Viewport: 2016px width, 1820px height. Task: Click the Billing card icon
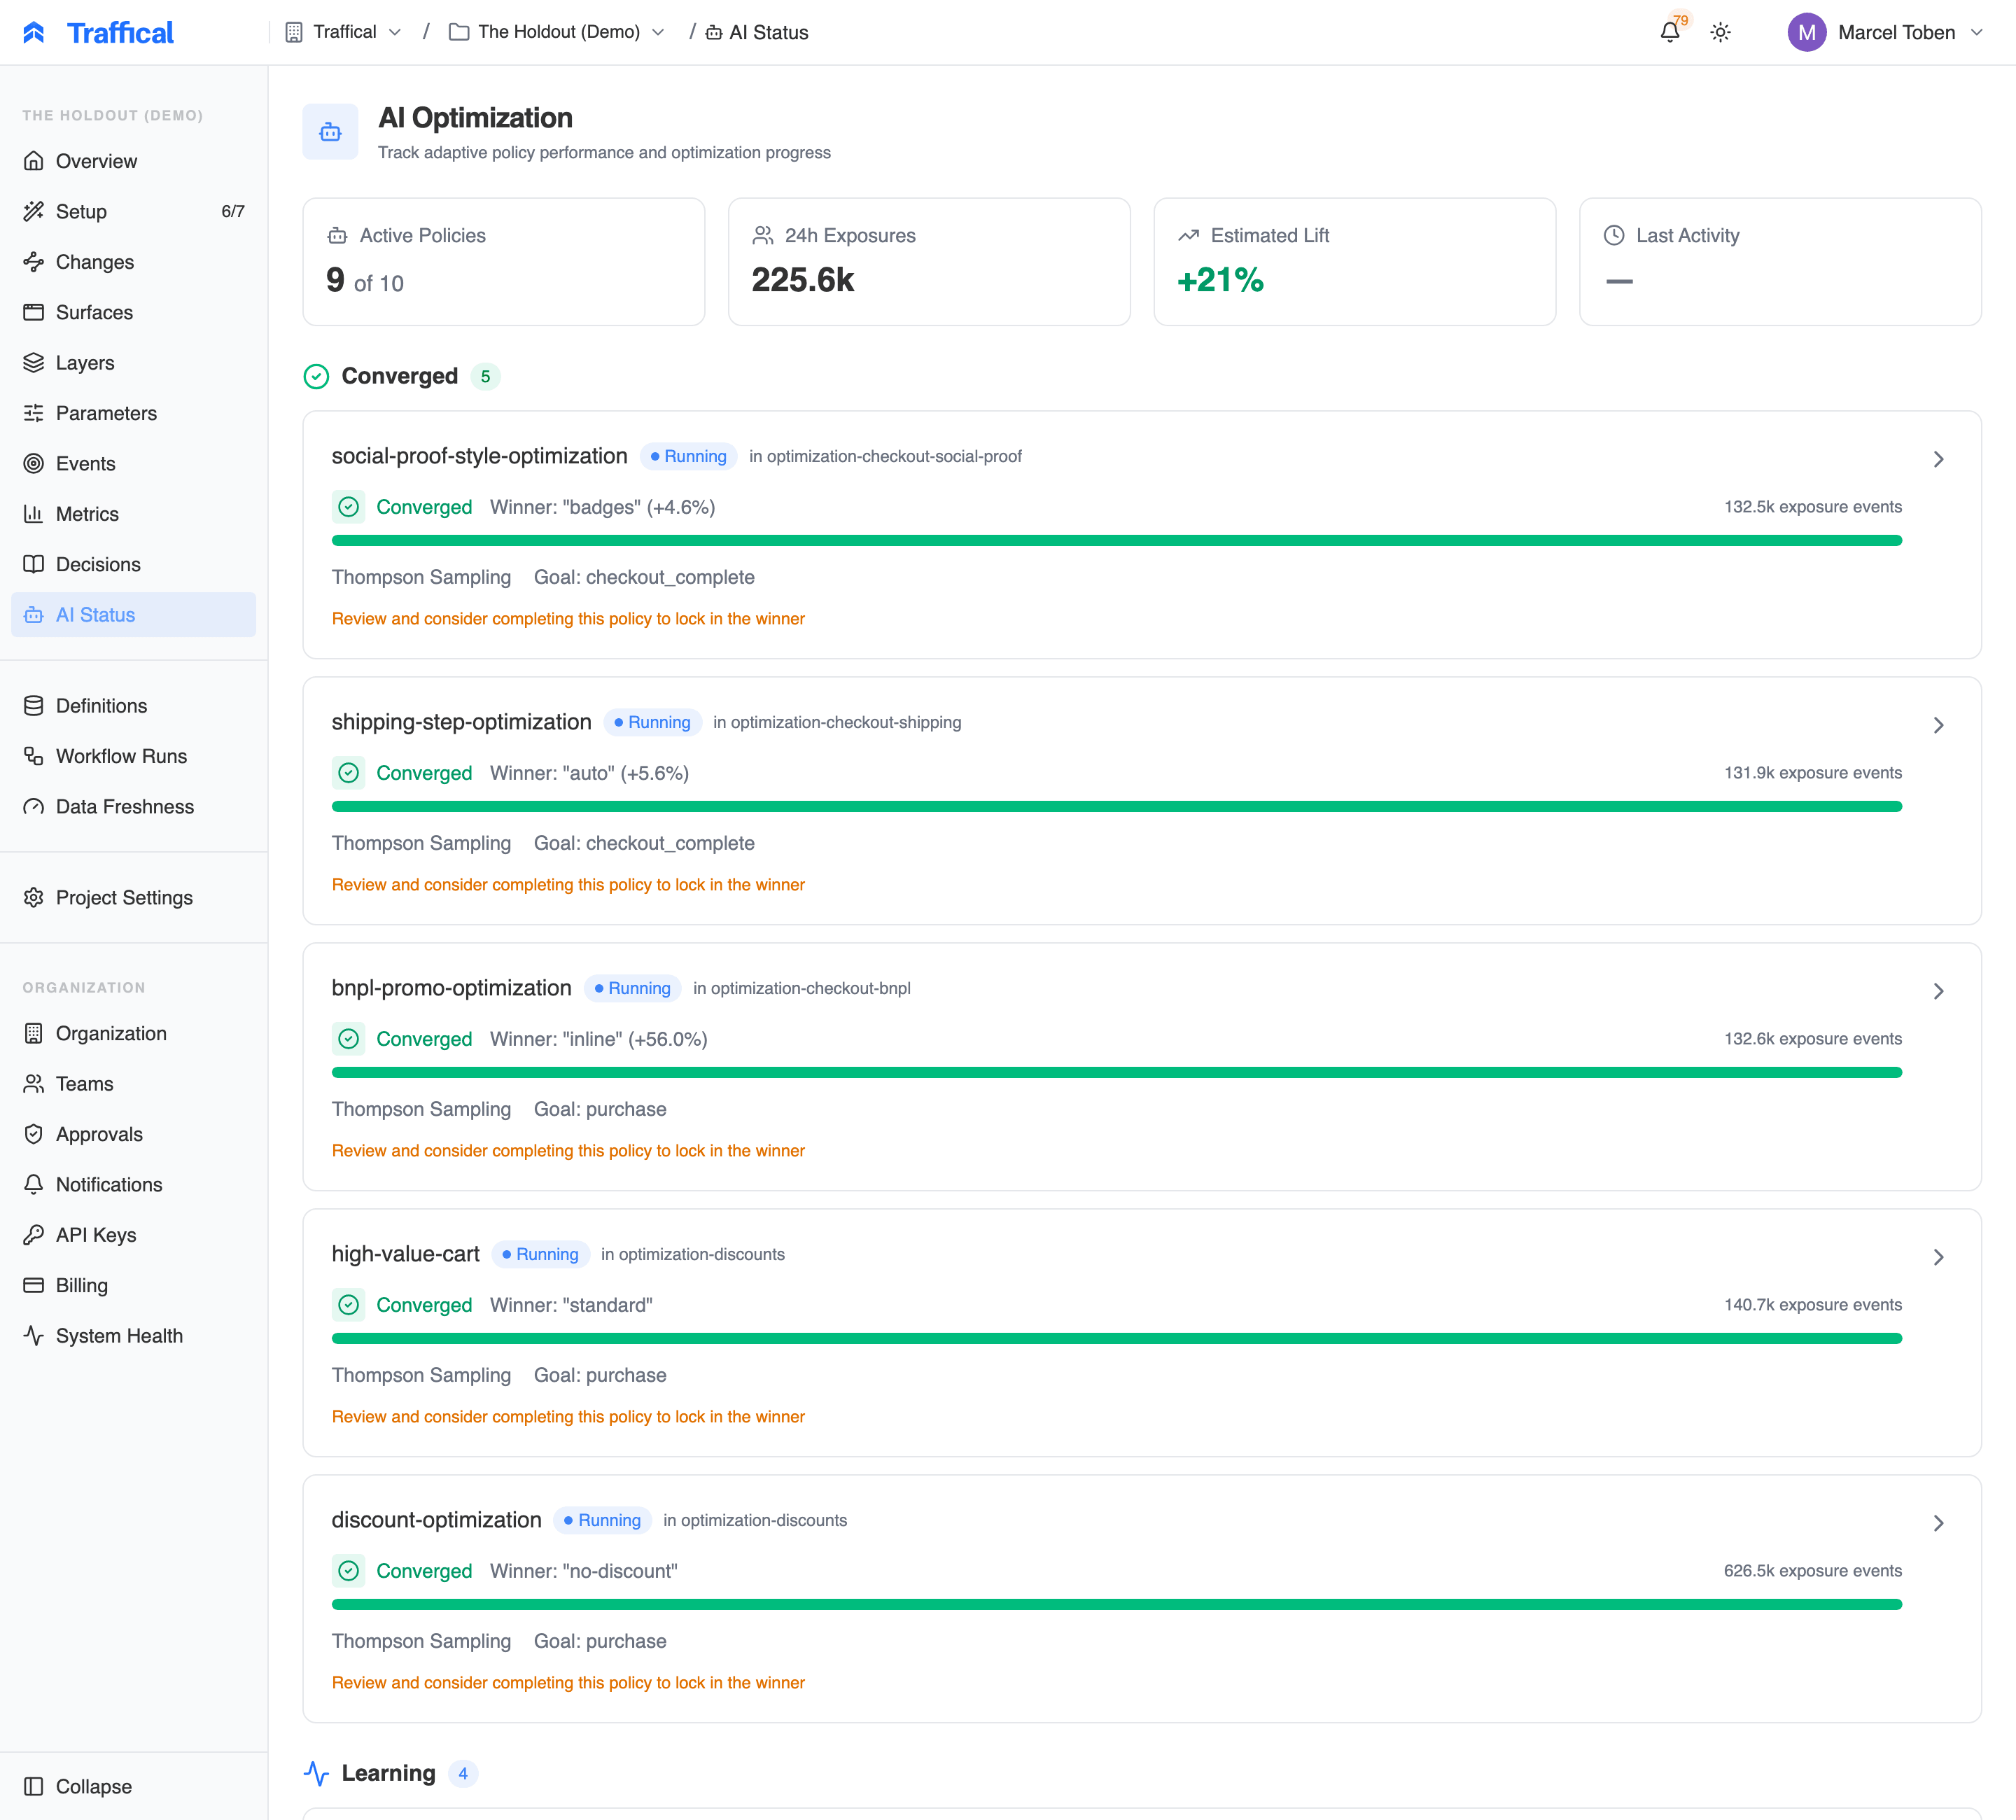34,1285
